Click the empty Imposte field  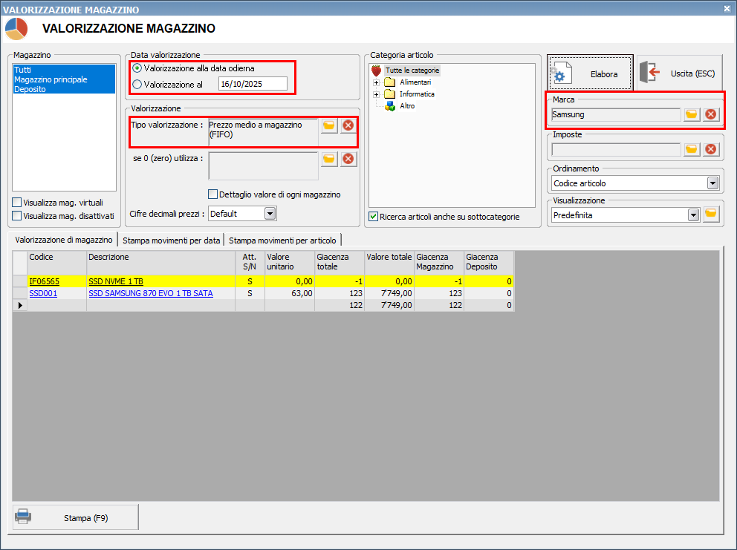point(616,149)
